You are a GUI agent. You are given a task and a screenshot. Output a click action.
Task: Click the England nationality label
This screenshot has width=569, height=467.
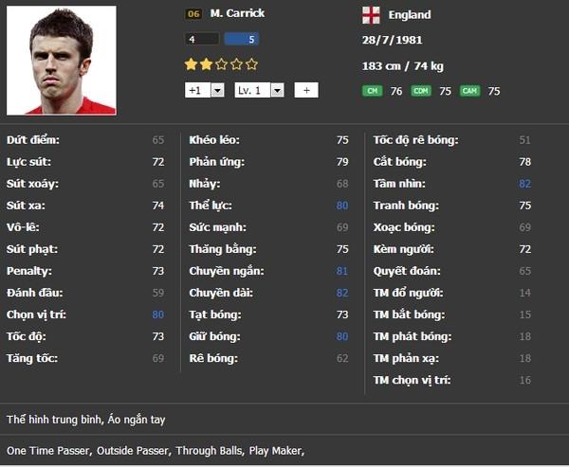pyautogui.click(x=409, y=14)
